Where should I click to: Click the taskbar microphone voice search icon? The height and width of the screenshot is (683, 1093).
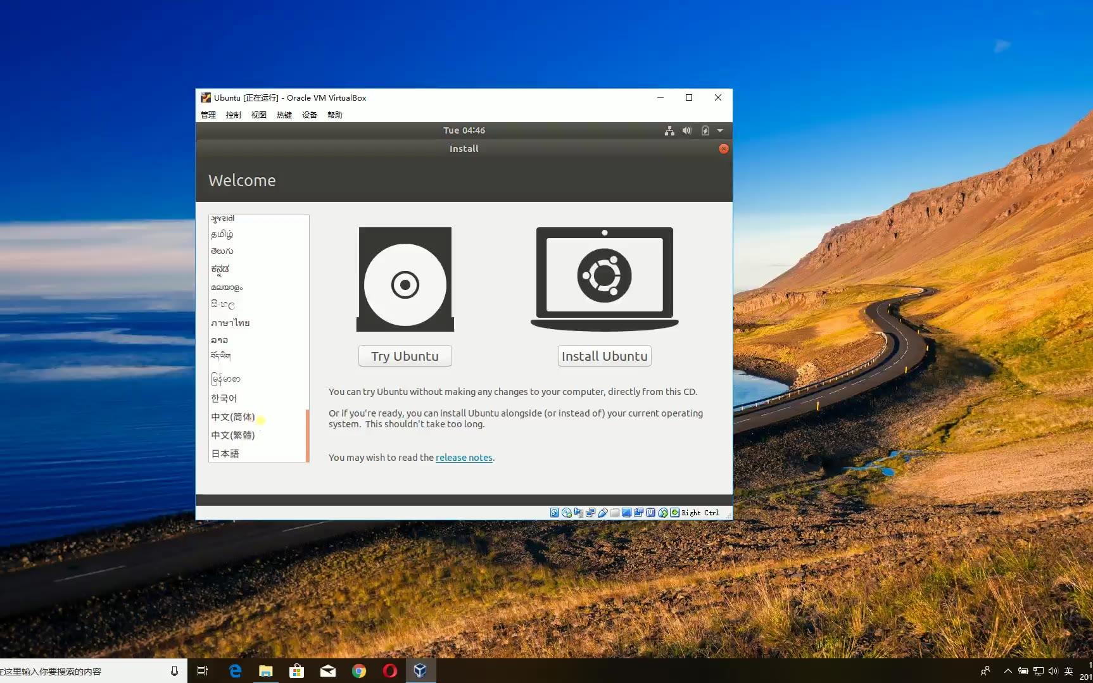[174, 671]
